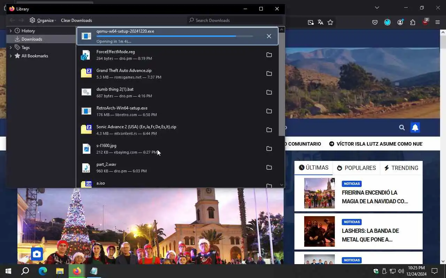The height and width of the screenshot is (278, 446).
Task: Click the qemu download progress bar
Action: (175, 36)
